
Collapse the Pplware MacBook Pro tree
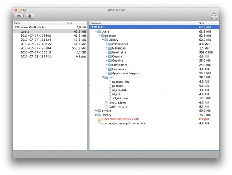point(15,27)
